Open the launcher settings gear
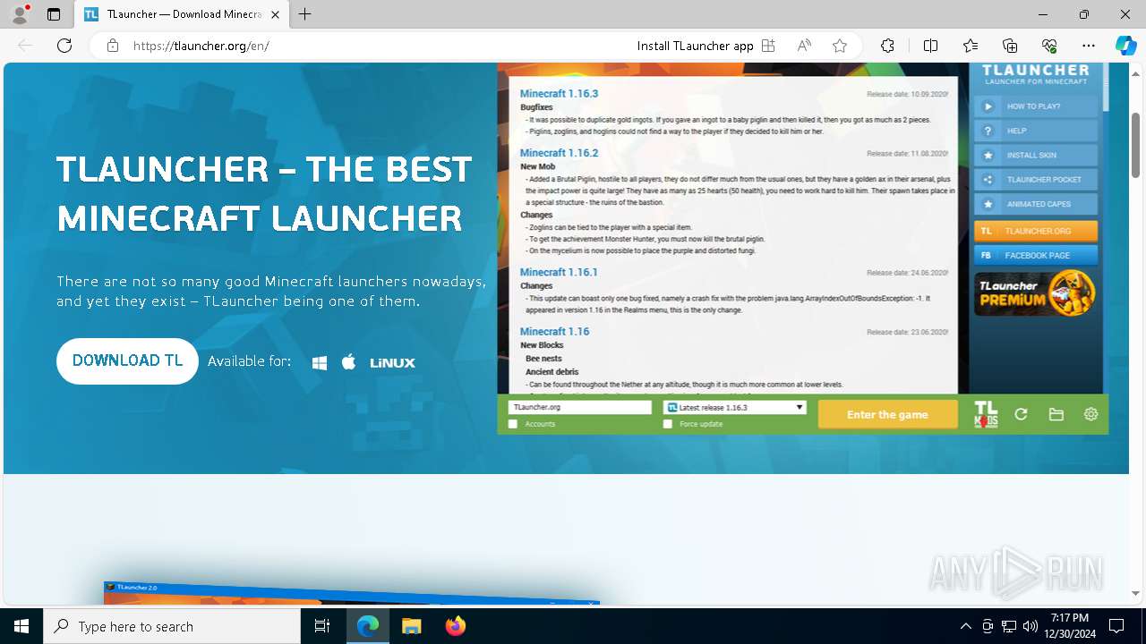Screen dimensions: 1146x644 coord(1090,414)
